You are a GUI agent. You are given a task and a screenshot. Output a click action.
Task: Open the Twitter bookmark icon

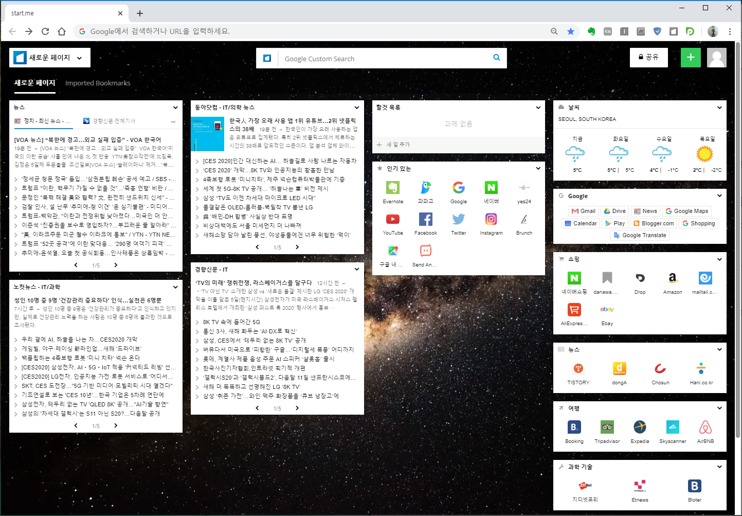[459, 219]
